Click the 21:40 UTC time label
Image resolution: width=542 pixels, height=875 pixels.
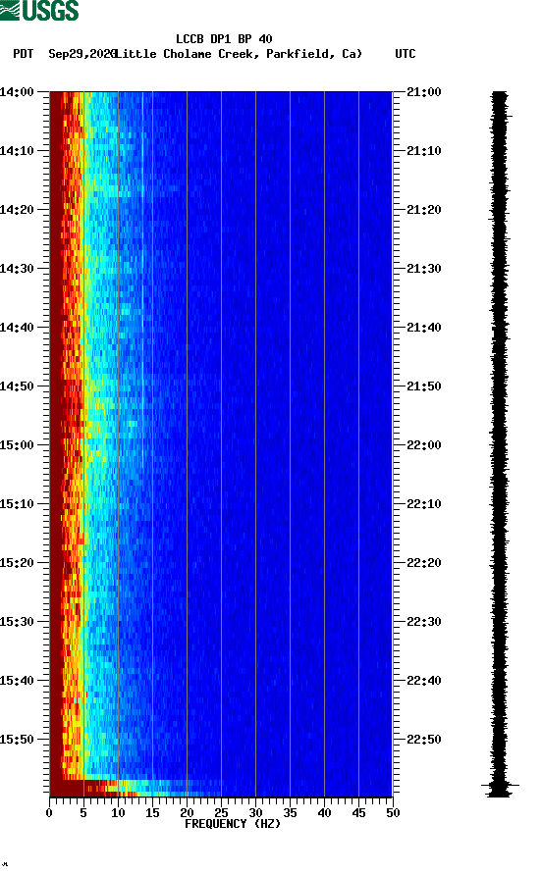(424, 328)
